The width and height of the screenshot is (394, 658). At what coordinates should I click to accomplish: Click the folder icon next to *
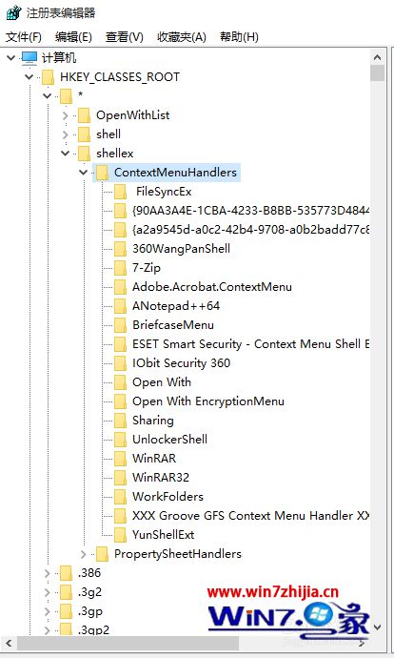click(x=67, y=96)
